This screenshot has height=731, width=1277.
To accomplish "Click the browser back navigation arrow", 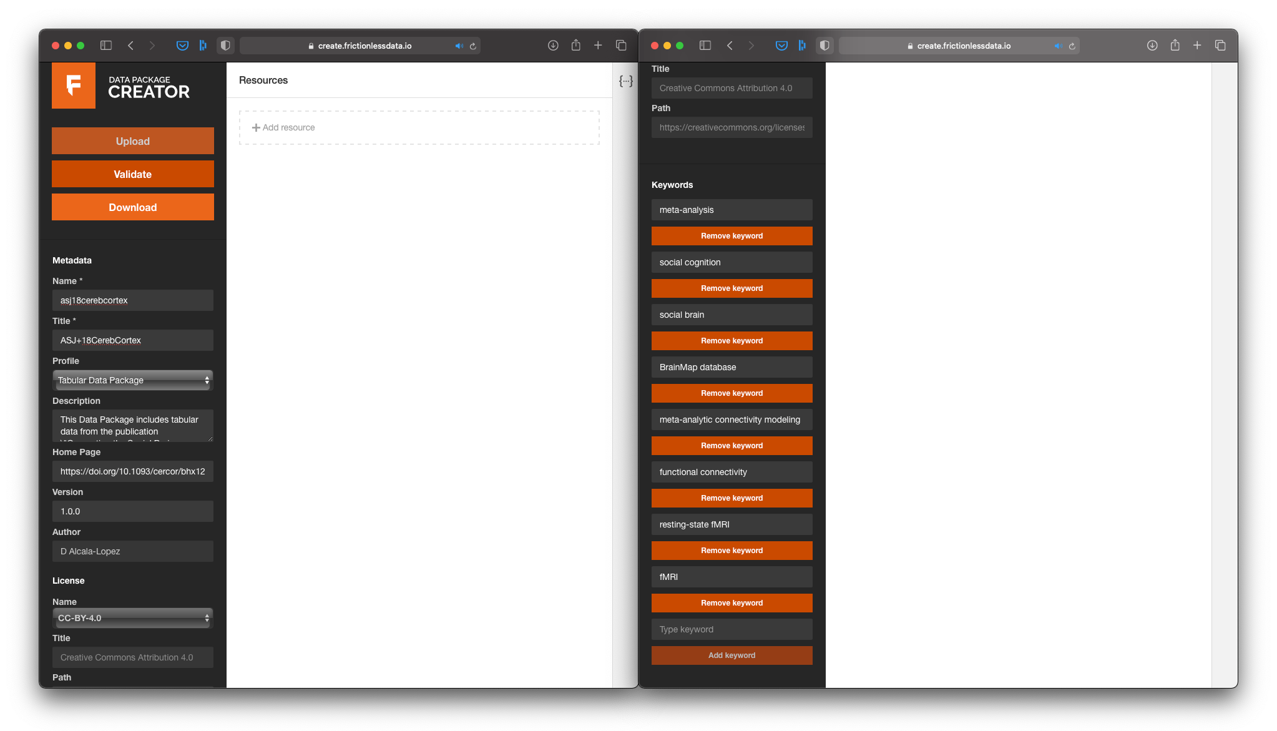I will 130,45.
